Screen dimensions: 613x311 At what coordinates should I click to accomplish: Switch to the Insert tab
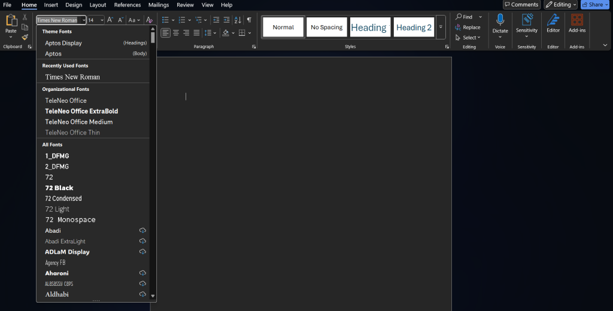51,5
